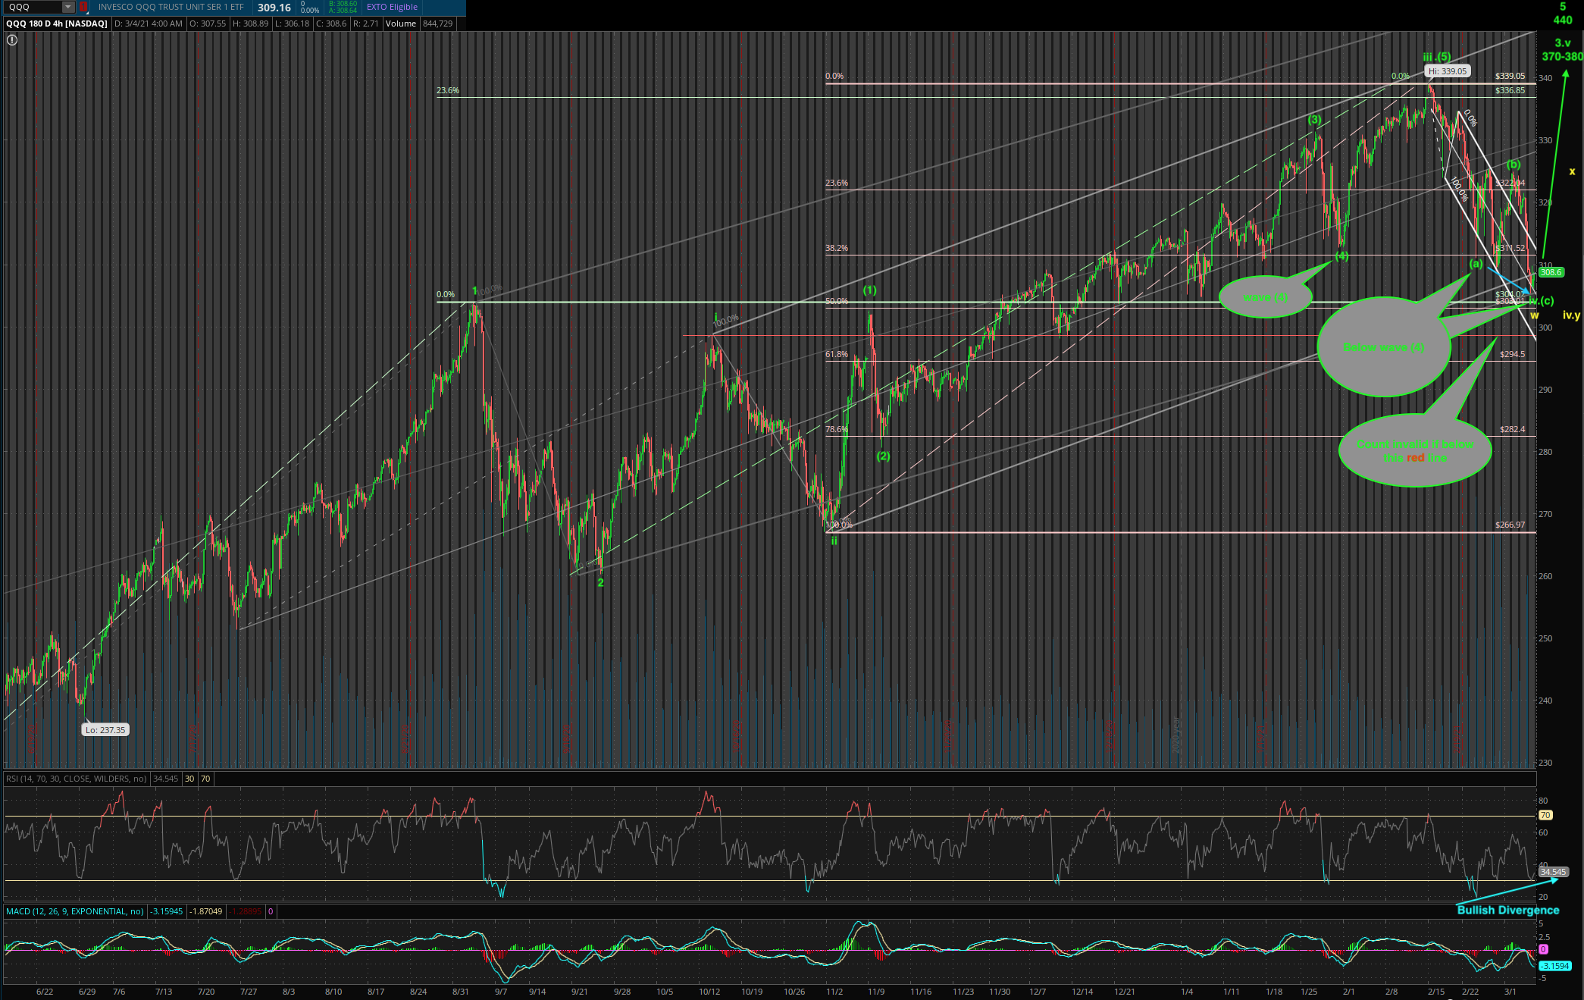Click the MACD diff value -1.28895
Viewport: 1584px width, 1000px height.
pyautogui.click(x=246, y=911)
